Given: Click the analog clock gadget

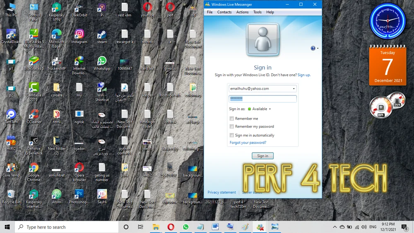Looking at the screenshot, I should pos(388,21).
